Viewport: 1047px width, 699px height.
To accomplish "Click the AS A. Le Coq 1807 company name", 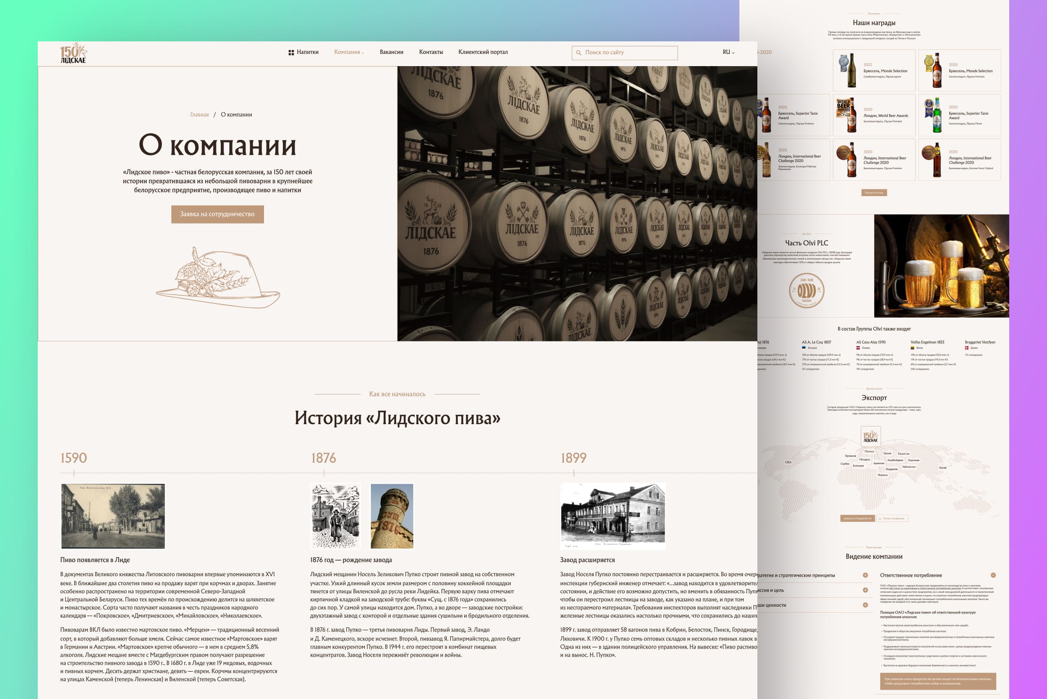I will click(816, 342).
